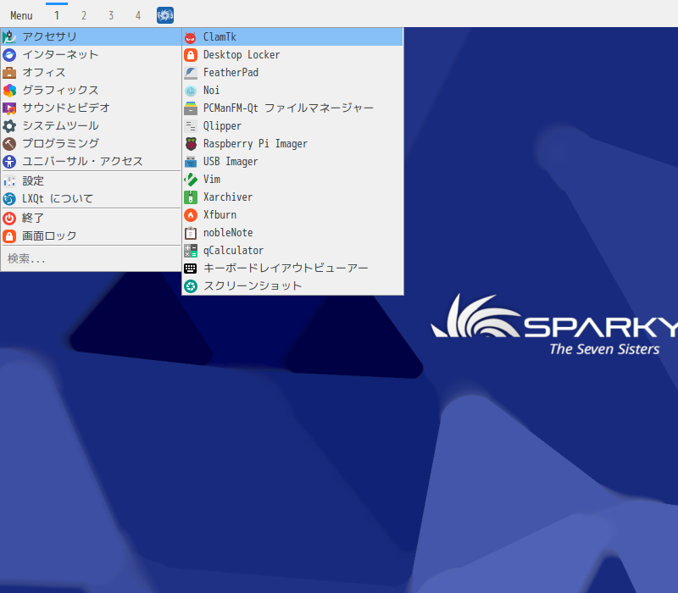
Task: Expand the アクセサリ submenu
Action: coord(91,37)
